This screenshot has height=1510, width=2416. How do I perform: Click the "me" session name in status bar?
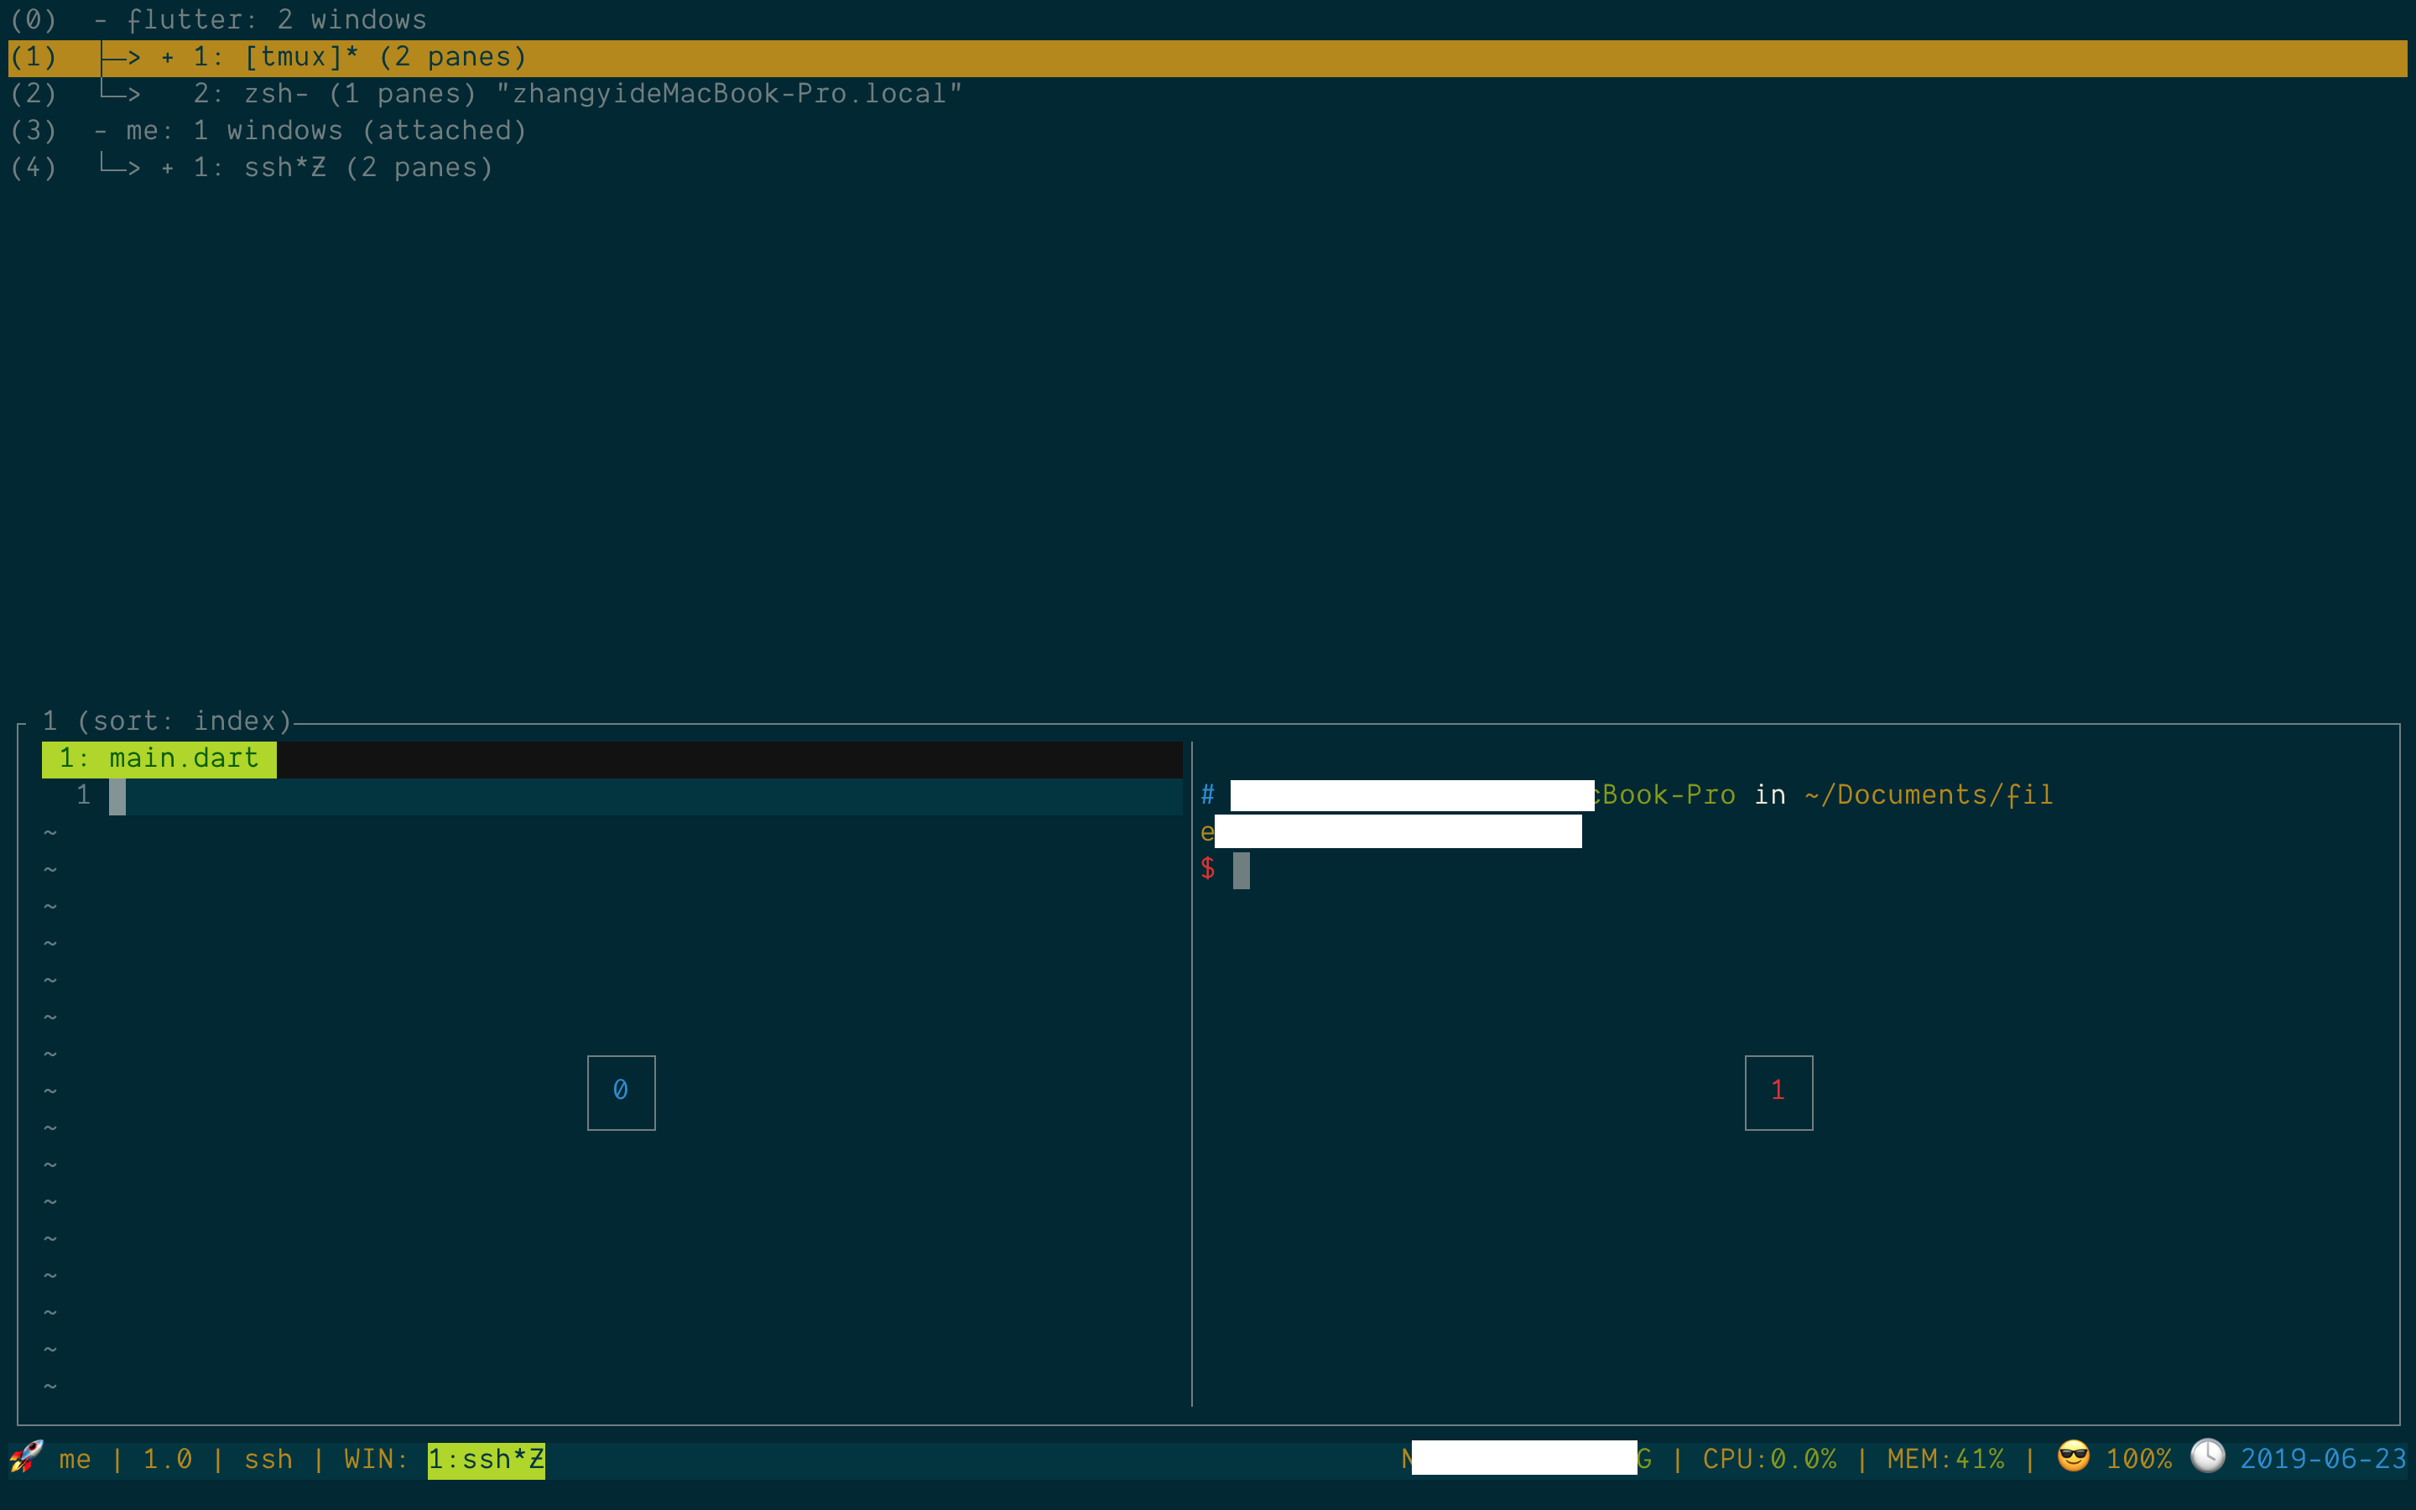click(x=75, y=1460)
